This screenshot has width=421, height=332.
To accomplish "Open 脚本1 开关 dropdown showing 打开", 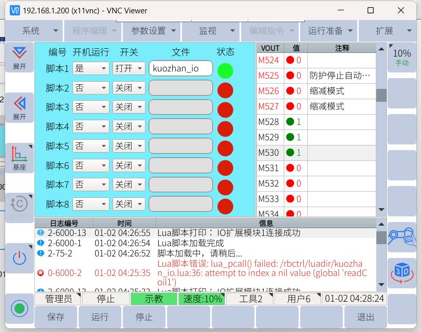I will point(129,68).
